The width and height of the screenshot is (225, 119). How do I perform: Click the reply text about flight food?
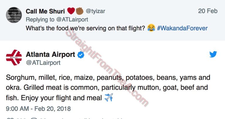point(85,29)
